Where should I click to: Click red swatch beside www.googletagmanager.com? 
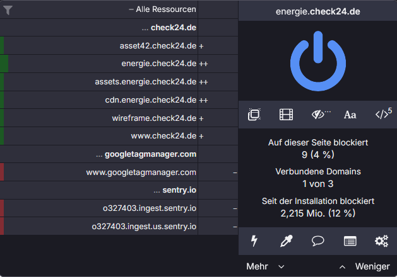(x=2, y=172)
